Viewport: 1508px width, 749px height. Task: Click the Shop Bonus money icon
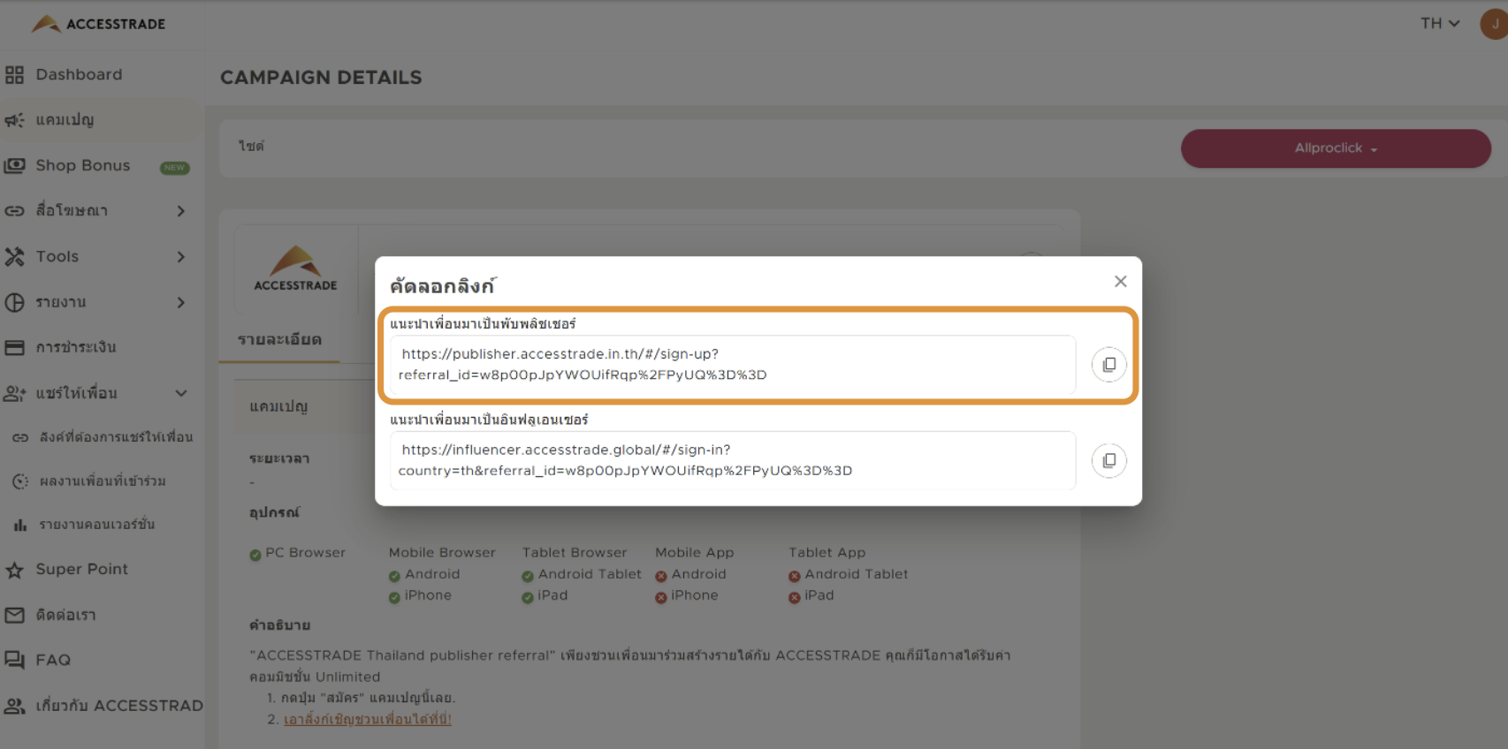pos(14,165)
